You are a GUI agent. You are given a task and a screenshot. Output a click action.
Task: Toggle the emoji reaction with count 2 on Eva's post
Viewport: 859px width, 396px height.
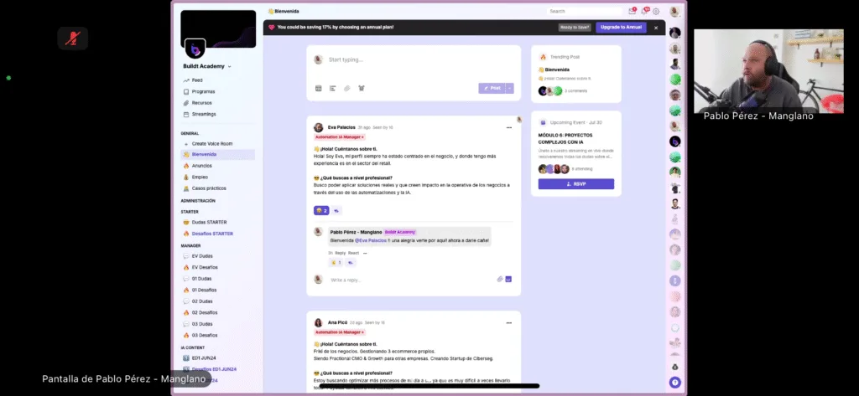click(321, 211)
